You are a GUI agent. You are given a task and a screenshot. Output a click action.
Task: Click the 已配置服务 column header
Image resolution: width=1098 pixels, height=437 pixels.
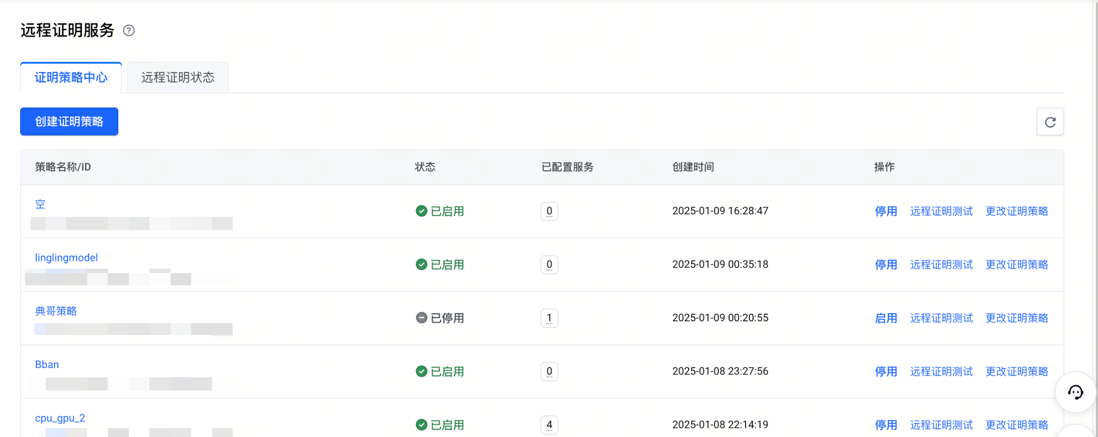pyautogui.click(x=567, y=167)
